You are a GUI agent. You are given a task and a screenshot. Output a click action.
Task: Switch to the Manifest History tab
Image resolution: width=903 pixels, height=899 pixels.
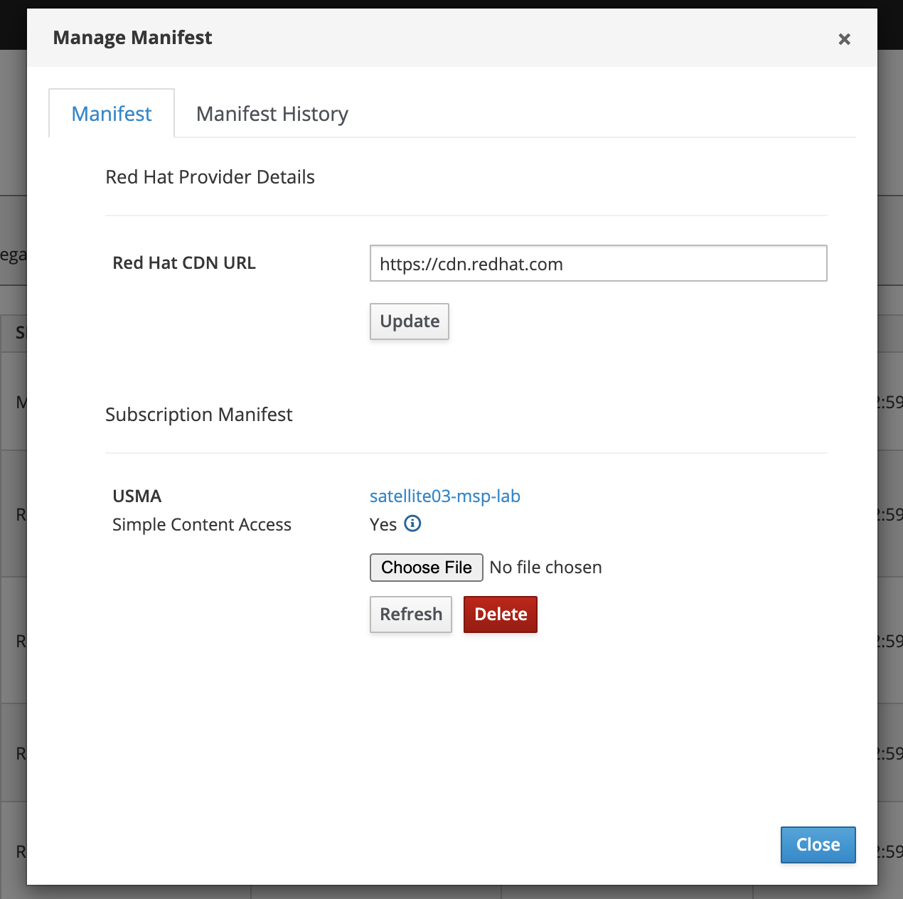(x=272, y=114)
